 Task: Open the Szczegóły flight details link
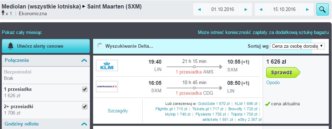tap(118, 111)
